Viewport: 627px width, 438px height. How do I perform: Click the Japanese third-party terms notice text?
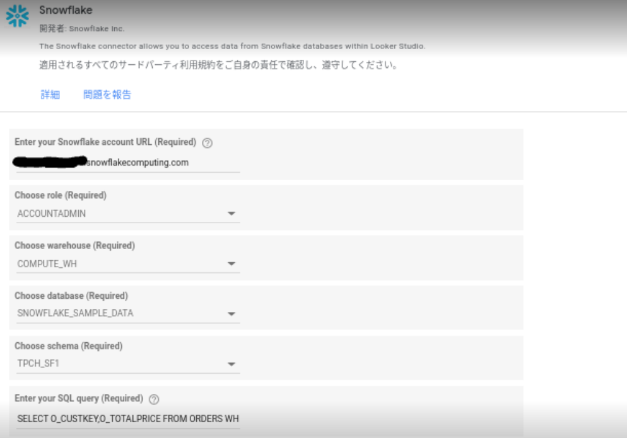pos(218,65)
